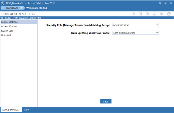The image size is (174, 113).
Task: Click the refresh icon in title bar
Action: coord(160,3)
